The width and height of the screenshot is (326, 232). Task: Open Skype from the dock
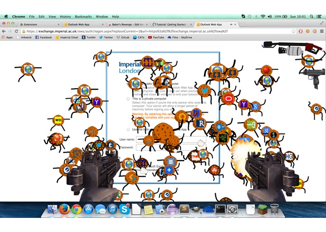click(124, 209)
